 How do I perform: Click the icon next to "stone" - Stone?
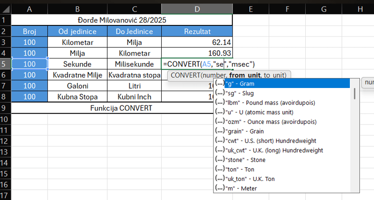pyautogui.click(x=219, y=160)
